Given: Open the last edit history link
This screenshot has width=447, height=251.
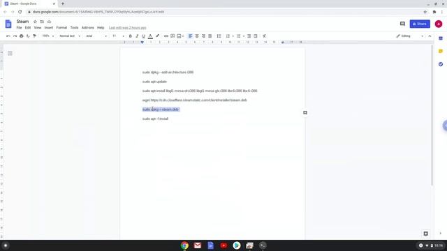Looking at the screenshot, I should [127, 28].
